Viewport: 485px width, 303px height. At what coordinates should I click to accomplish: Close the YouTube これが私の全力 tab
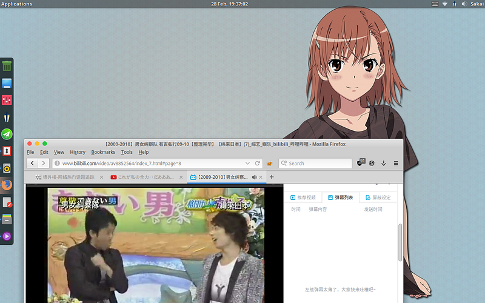[x=181, y=177]
